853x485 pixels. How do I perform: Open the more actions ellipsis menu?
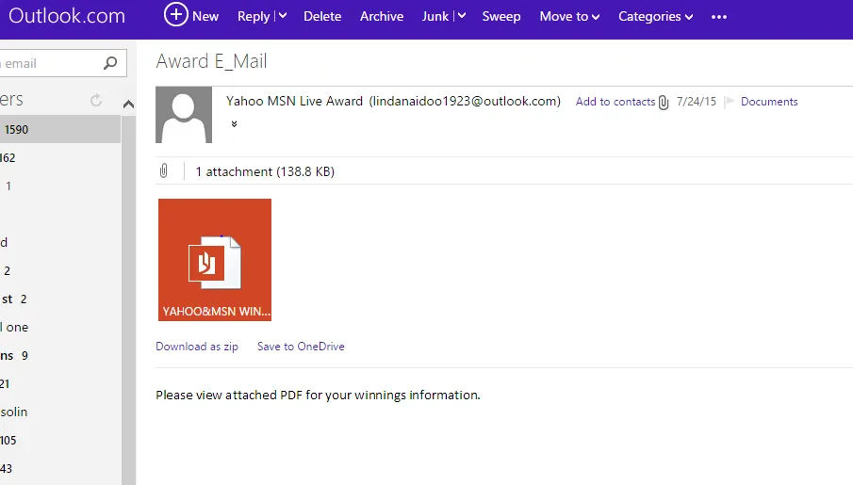(719, 17)
